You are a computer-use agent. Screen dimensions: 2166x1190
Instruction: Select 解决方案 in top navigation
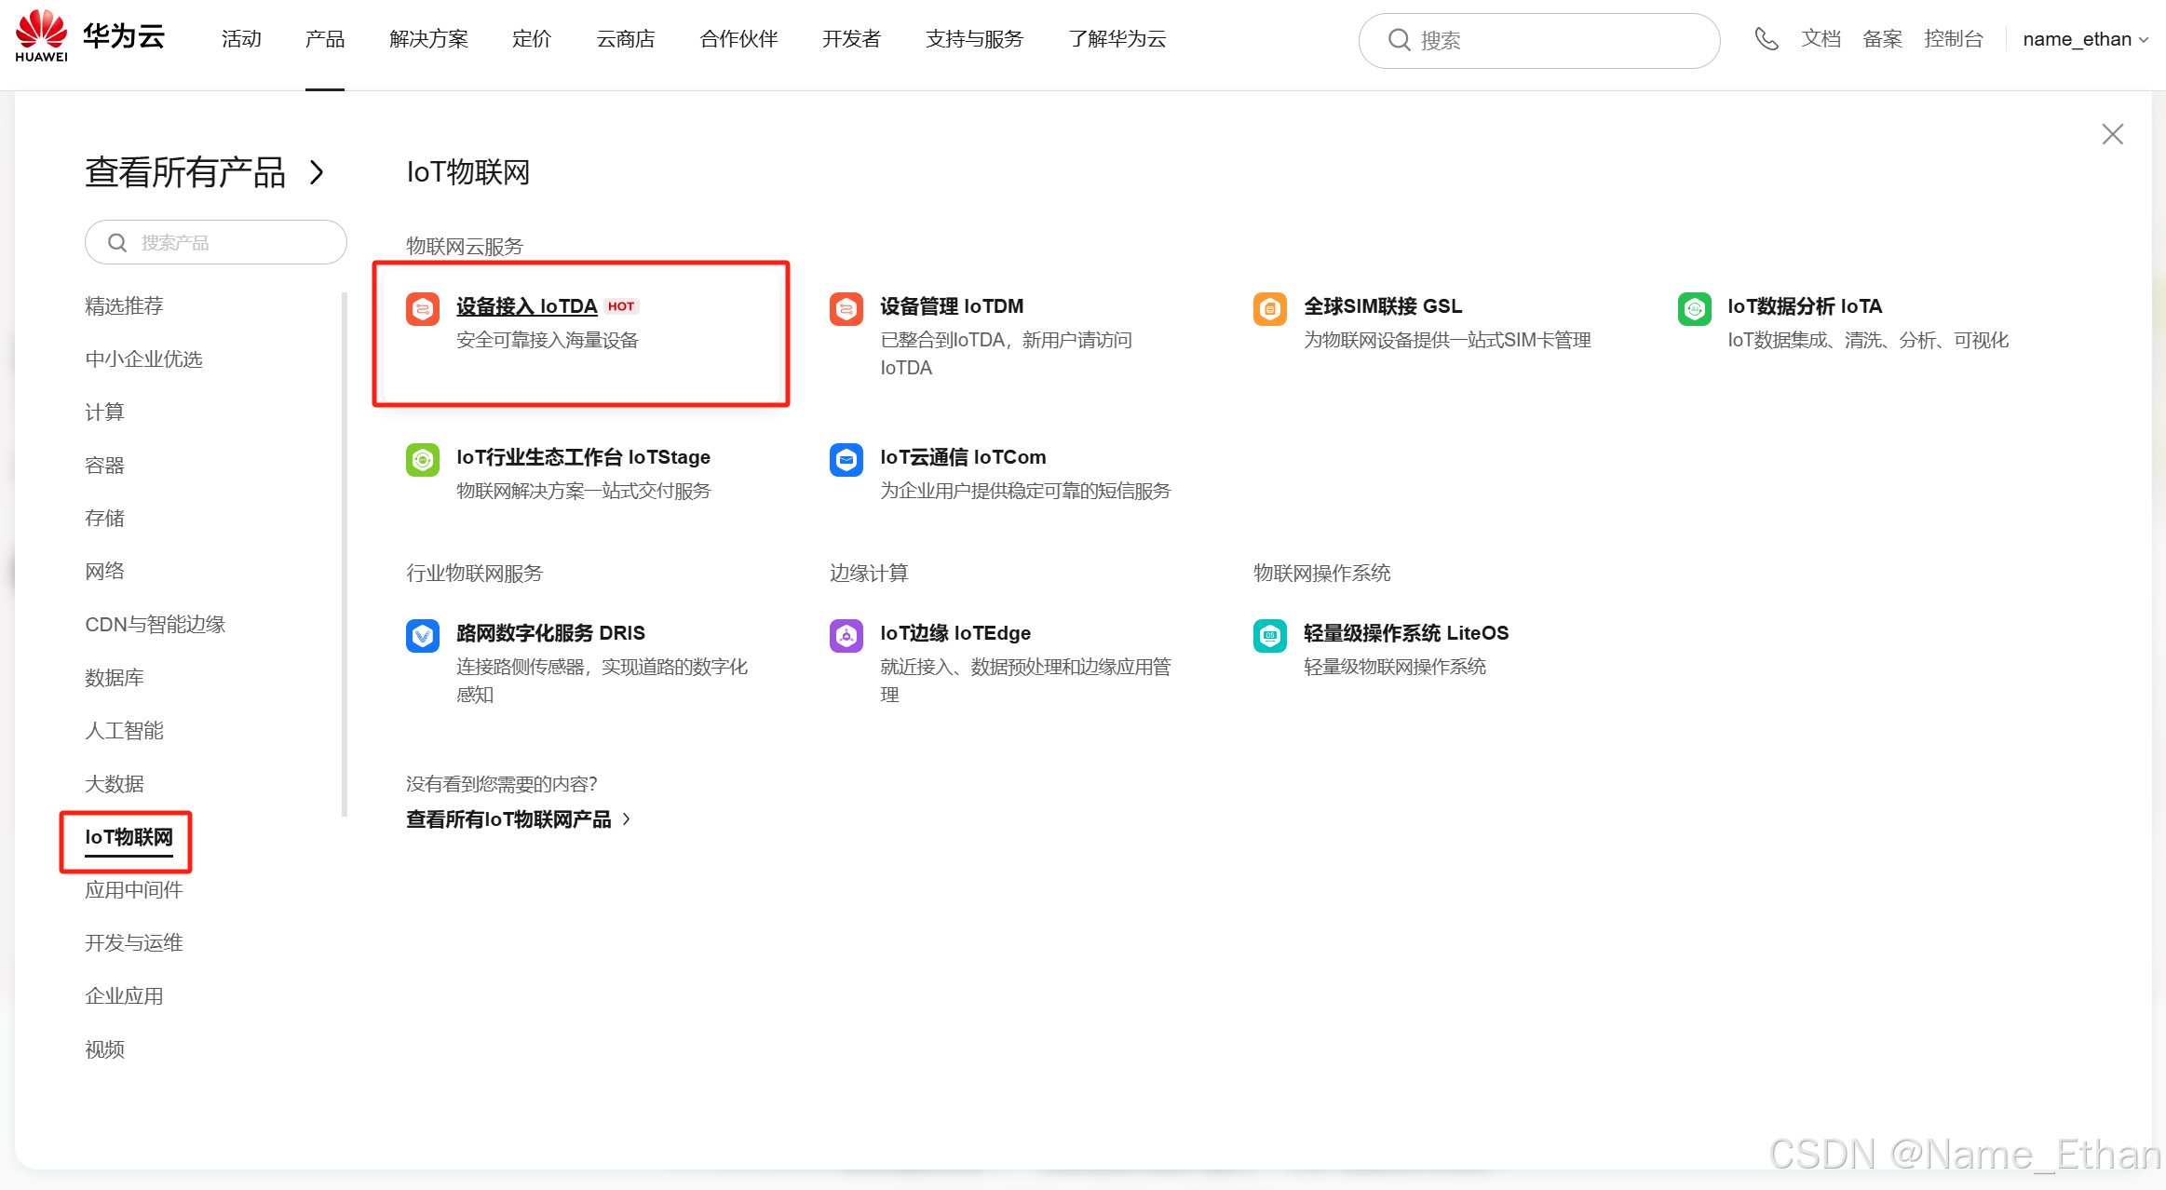pos(428,39)
